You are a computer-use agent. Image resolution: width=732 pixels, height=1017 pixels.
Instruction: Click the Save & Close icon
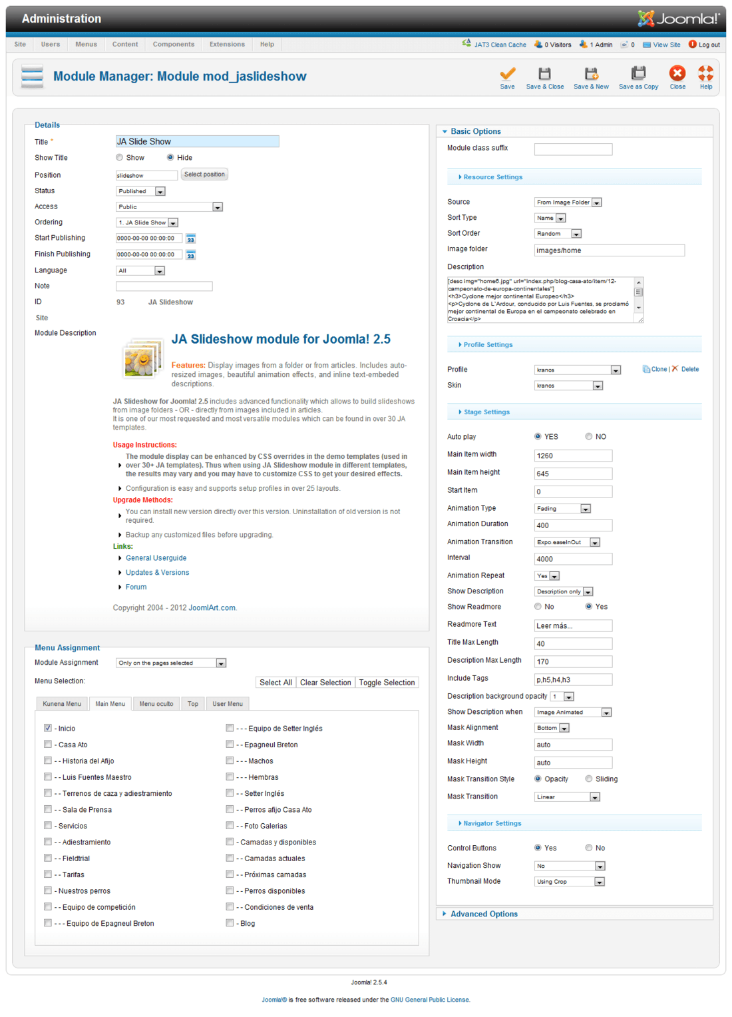coord(544,73)
